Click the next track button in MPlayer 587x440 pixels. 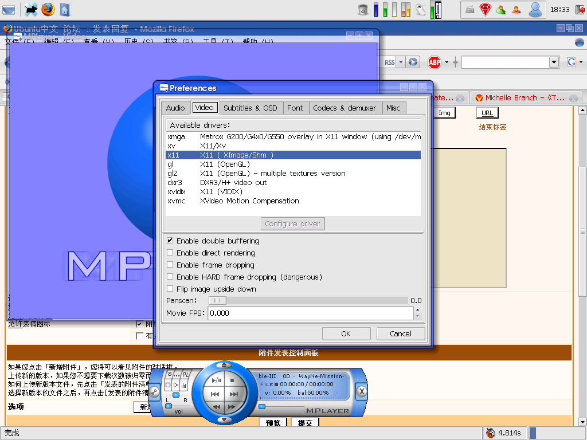click(x=234, y=394)
